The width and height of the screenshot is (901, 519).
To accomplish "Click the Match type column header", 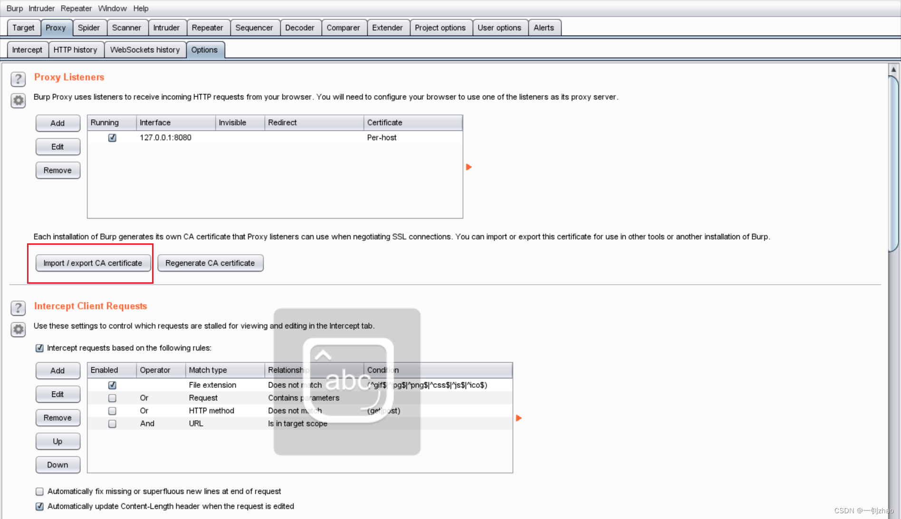I will (x=225, y=370).
